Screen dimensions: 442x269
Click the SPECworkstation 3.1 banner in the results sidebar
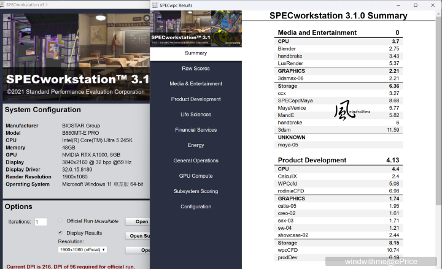pyautogui.click(x=196, y=28)
